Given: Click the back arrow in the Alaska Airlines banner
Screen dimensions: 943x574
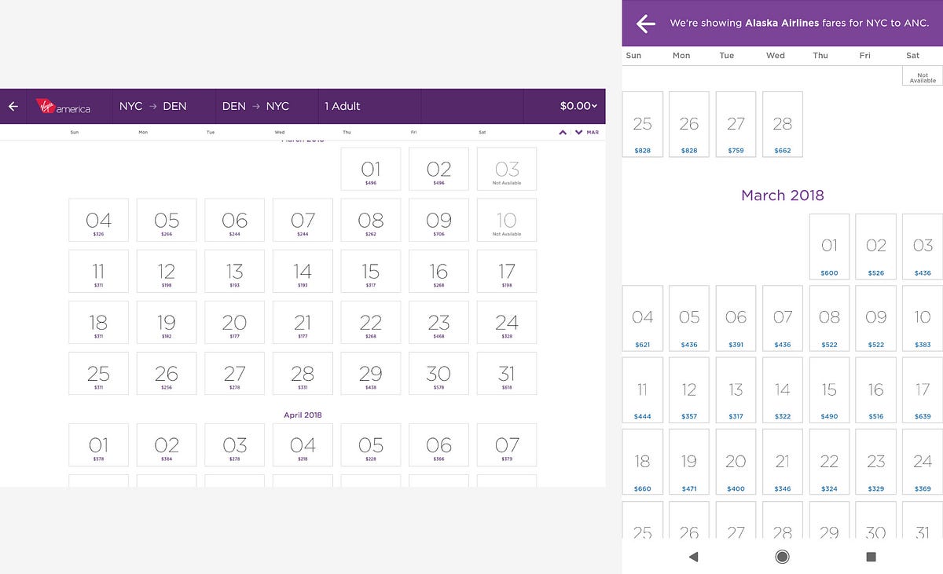Looking at the screenshot, I should click(x=645, y=24).
